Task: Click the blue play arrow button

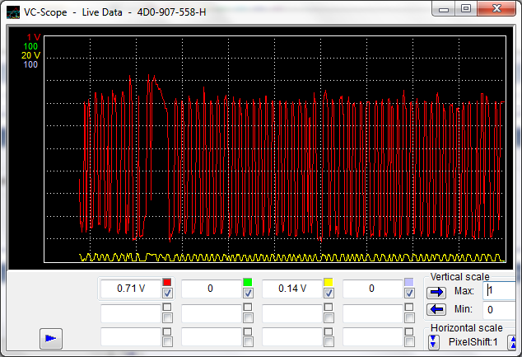Action: click(x=51, y=336)
